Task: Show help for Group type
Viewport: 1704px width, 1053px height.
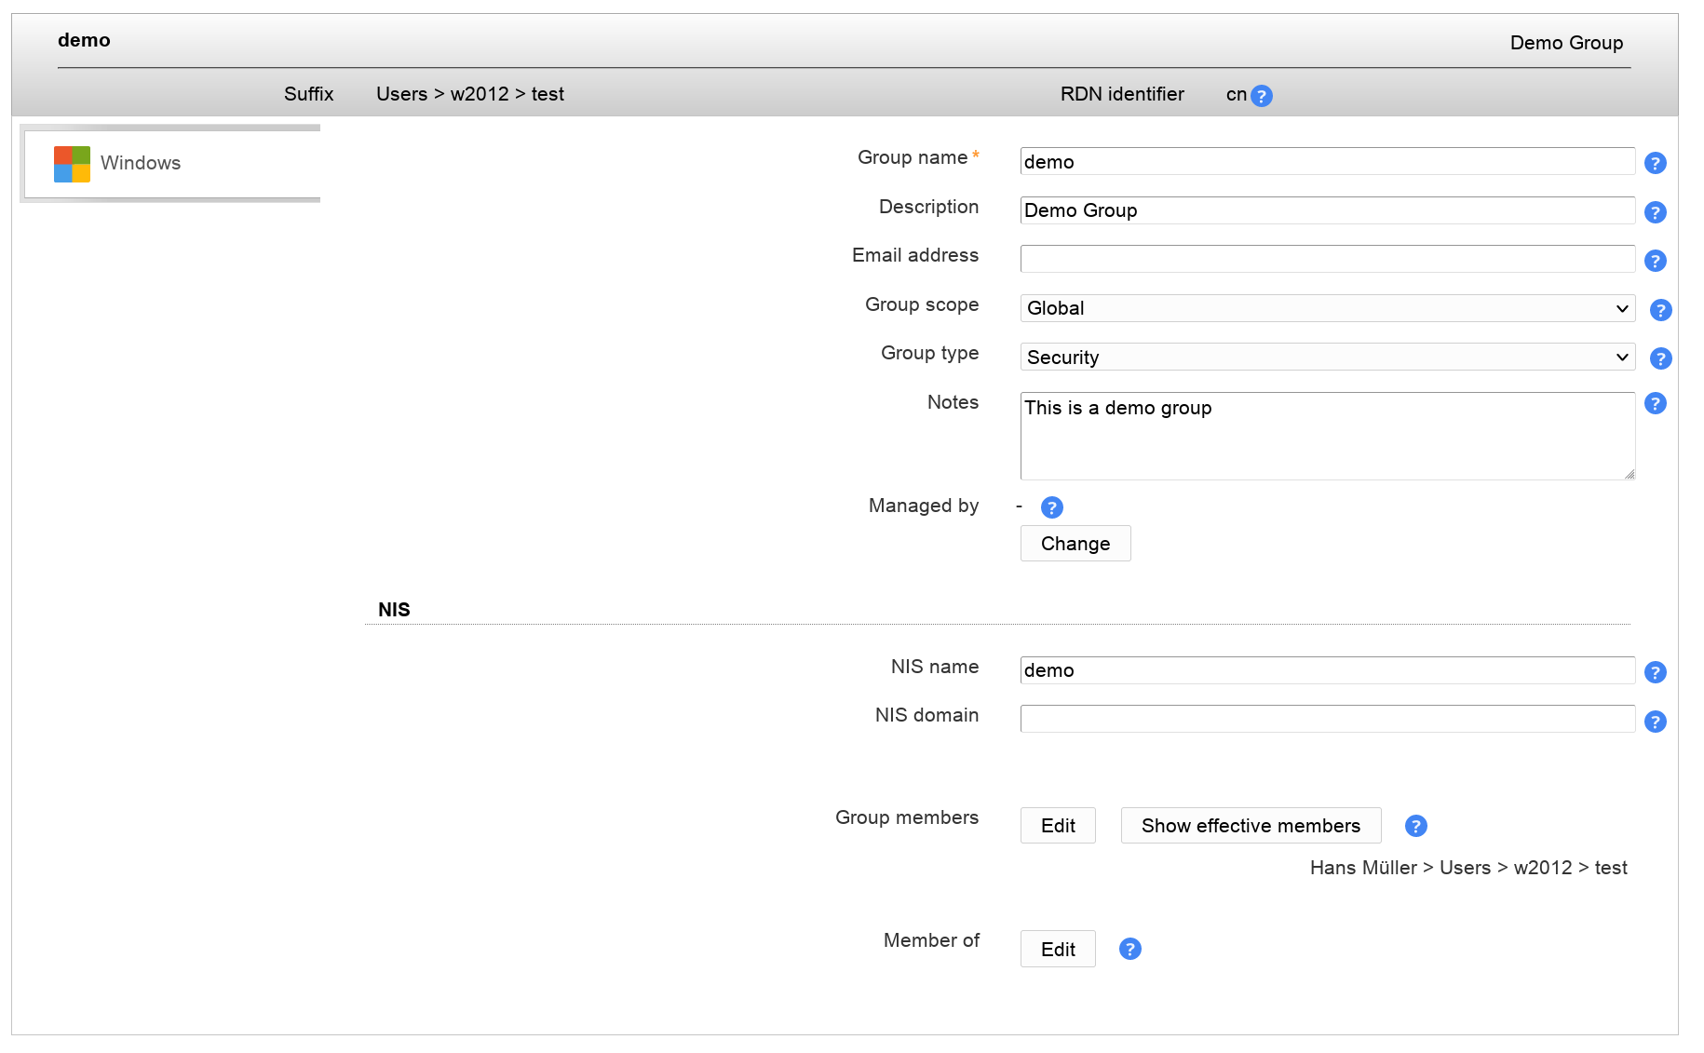Action: tap(1660, 358)
